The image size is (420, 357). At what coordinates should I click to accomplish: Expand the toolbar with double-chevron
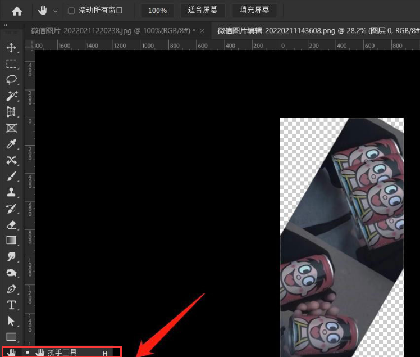pos(6,25)
